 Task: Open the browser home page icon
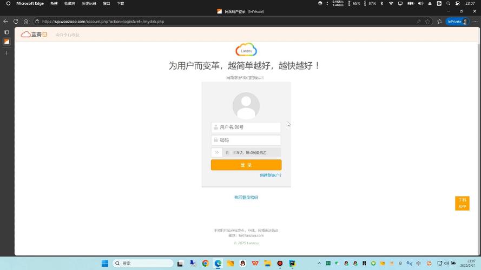tap(26, 22)
